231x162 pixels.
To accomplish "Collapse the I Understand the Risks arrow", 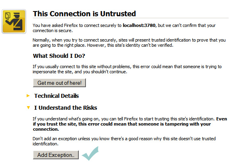I will (x=29, y=108).
